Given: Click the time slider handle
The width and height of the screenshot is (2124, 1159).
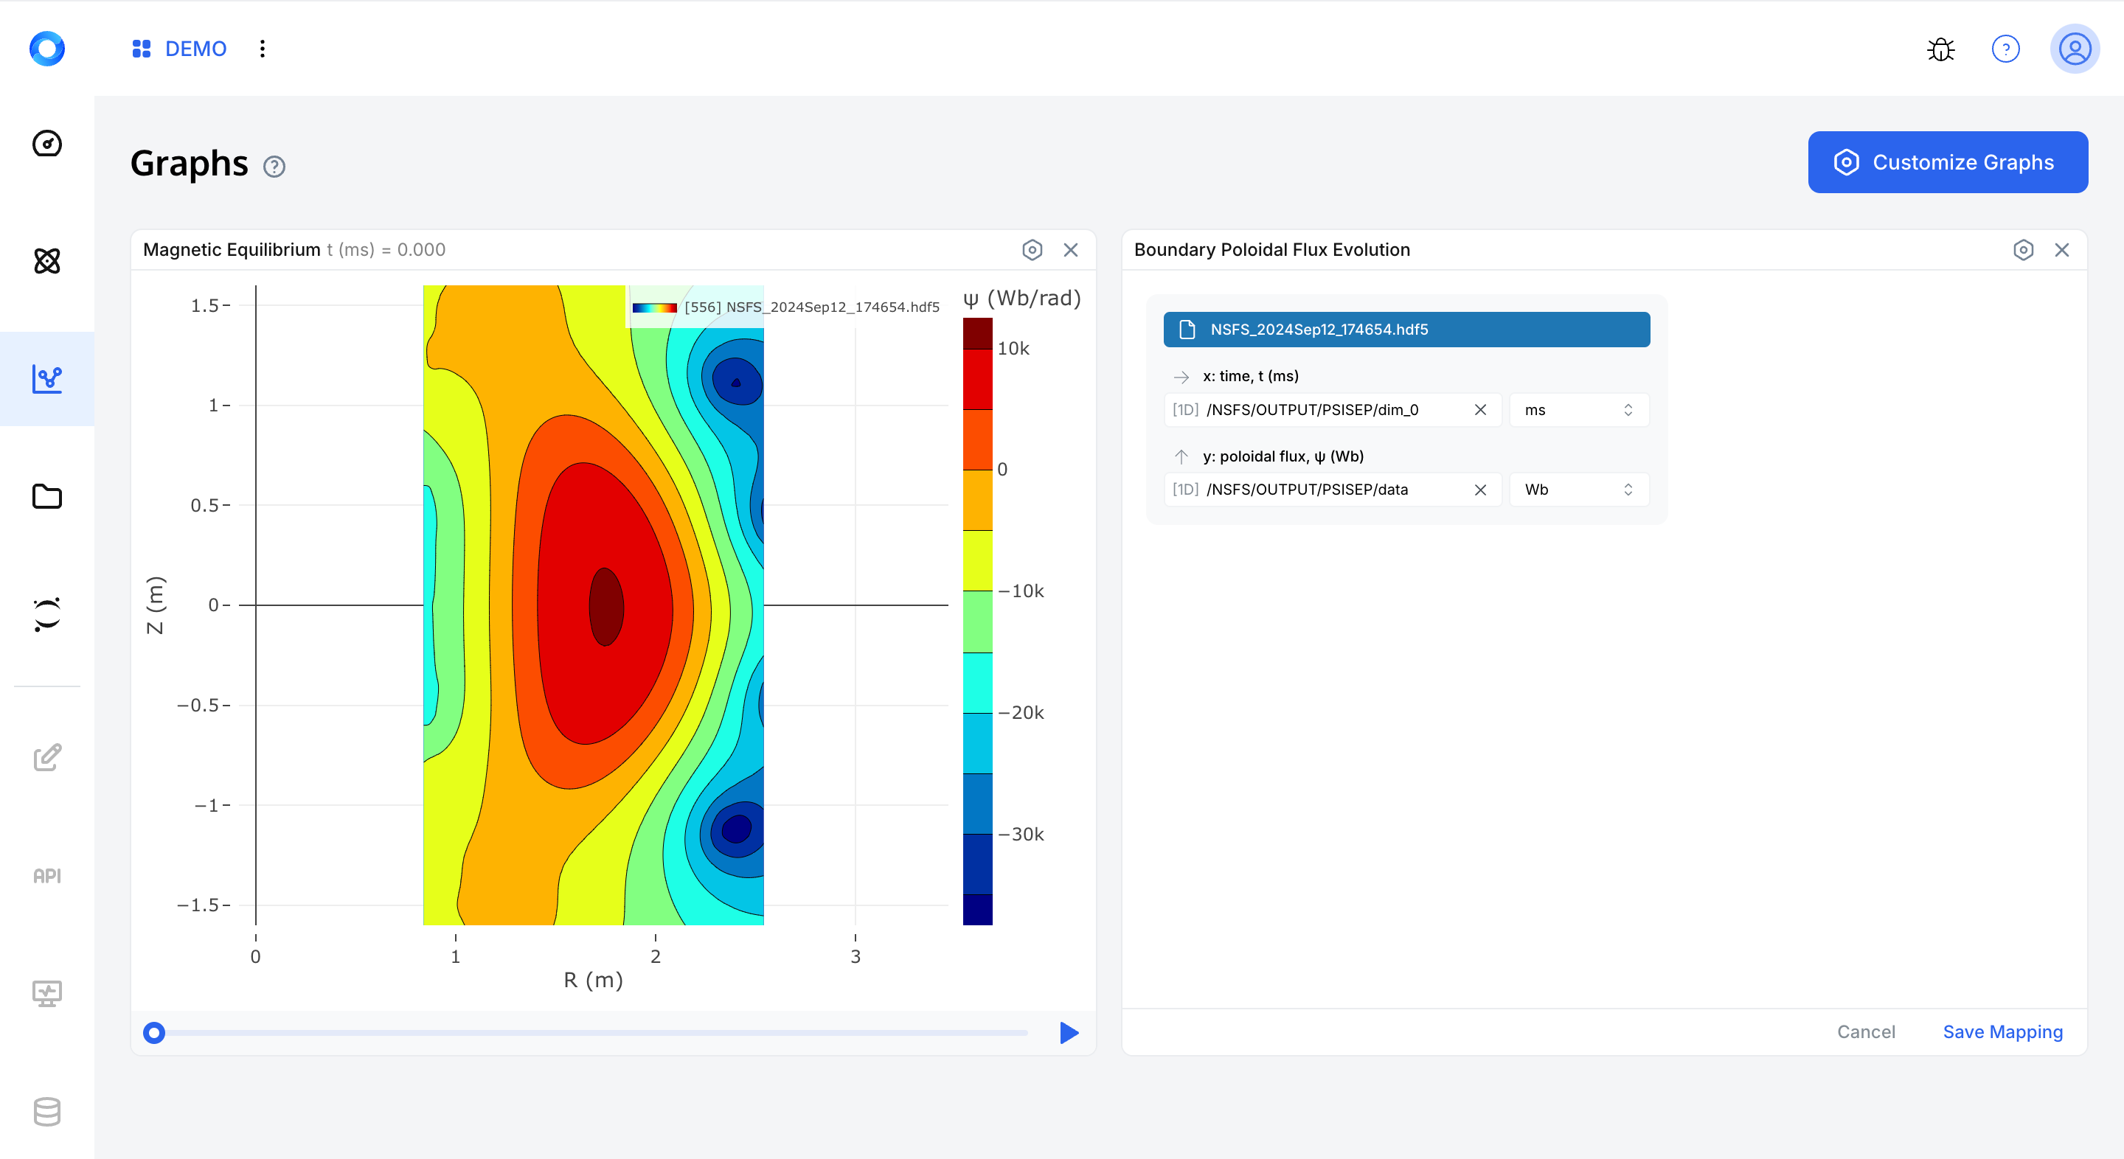Looking at the screenshot, I should click(x=154, y=1033).
